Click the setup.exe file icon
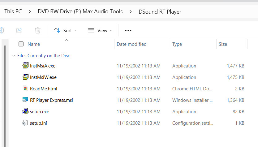The height and width of the screenshot is (147, 258). pos(25,111)
